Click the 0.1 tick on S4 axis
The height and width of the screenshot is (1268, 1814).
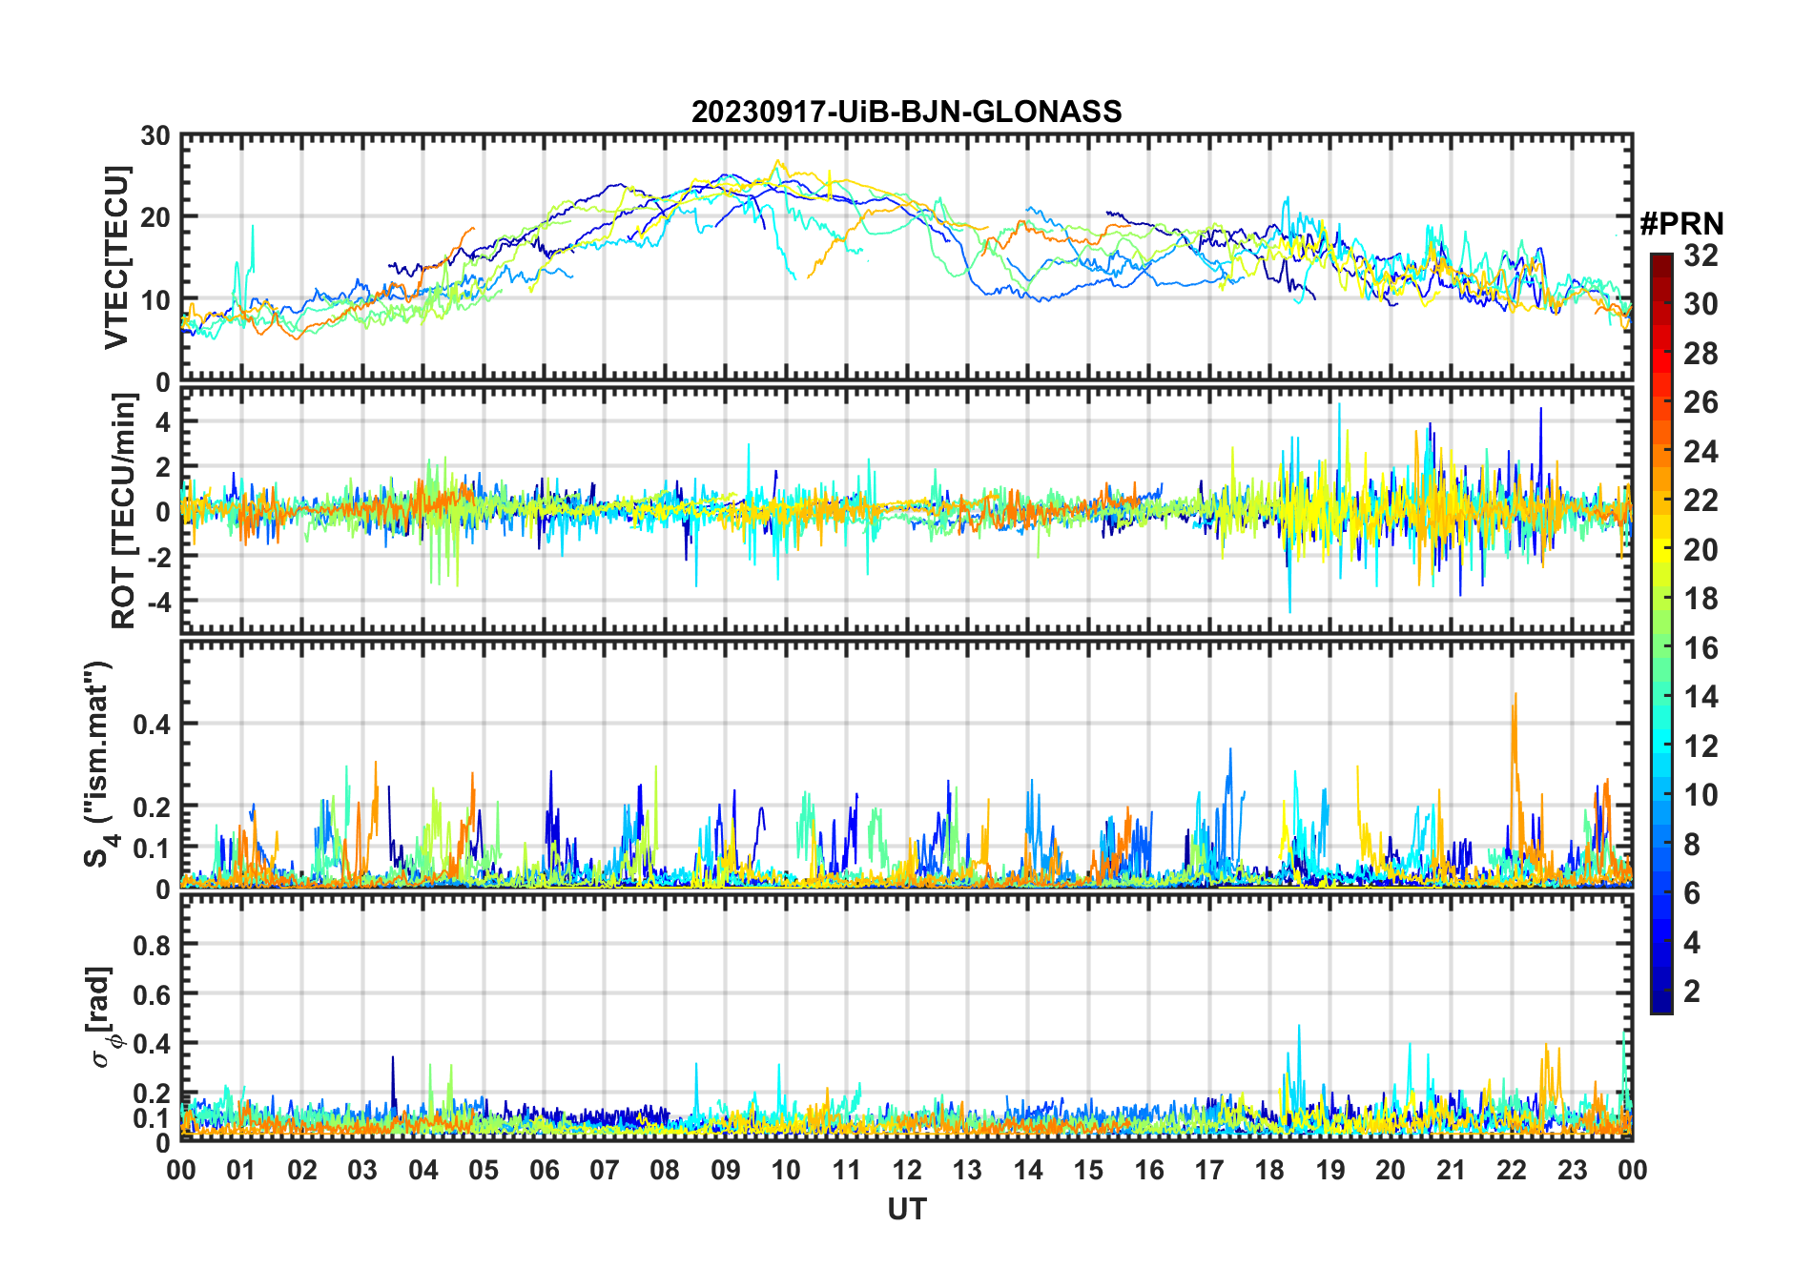[x=152, y=848]
